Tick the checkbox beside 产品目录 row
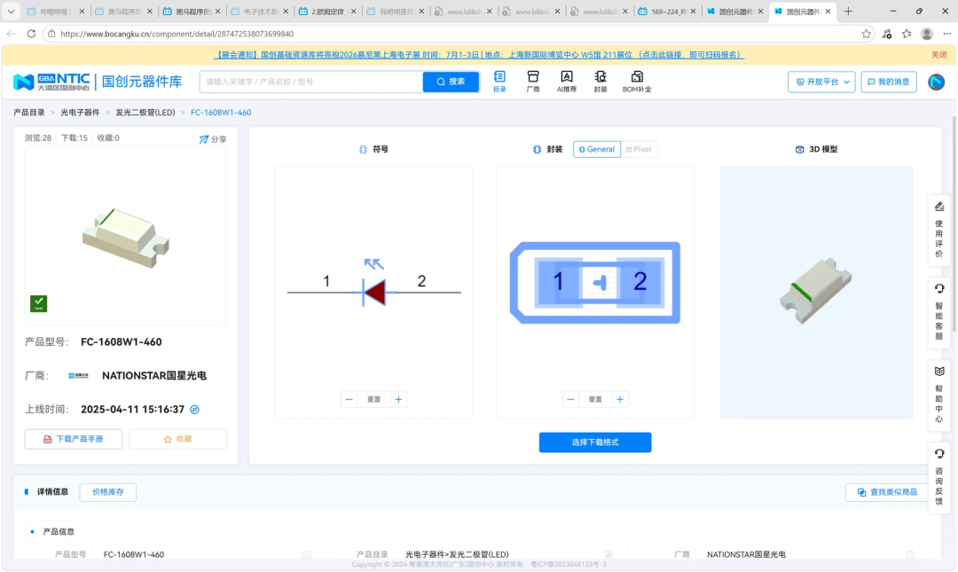This screenshot has height=572, width=958. (609, 555)
